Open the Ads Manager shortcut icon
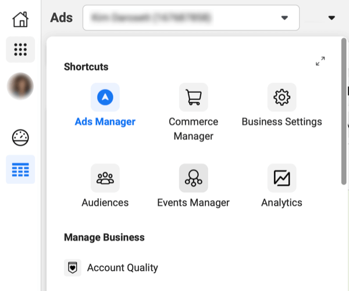The height and width of the screenshot is (291, 349). tap(105, 97)
